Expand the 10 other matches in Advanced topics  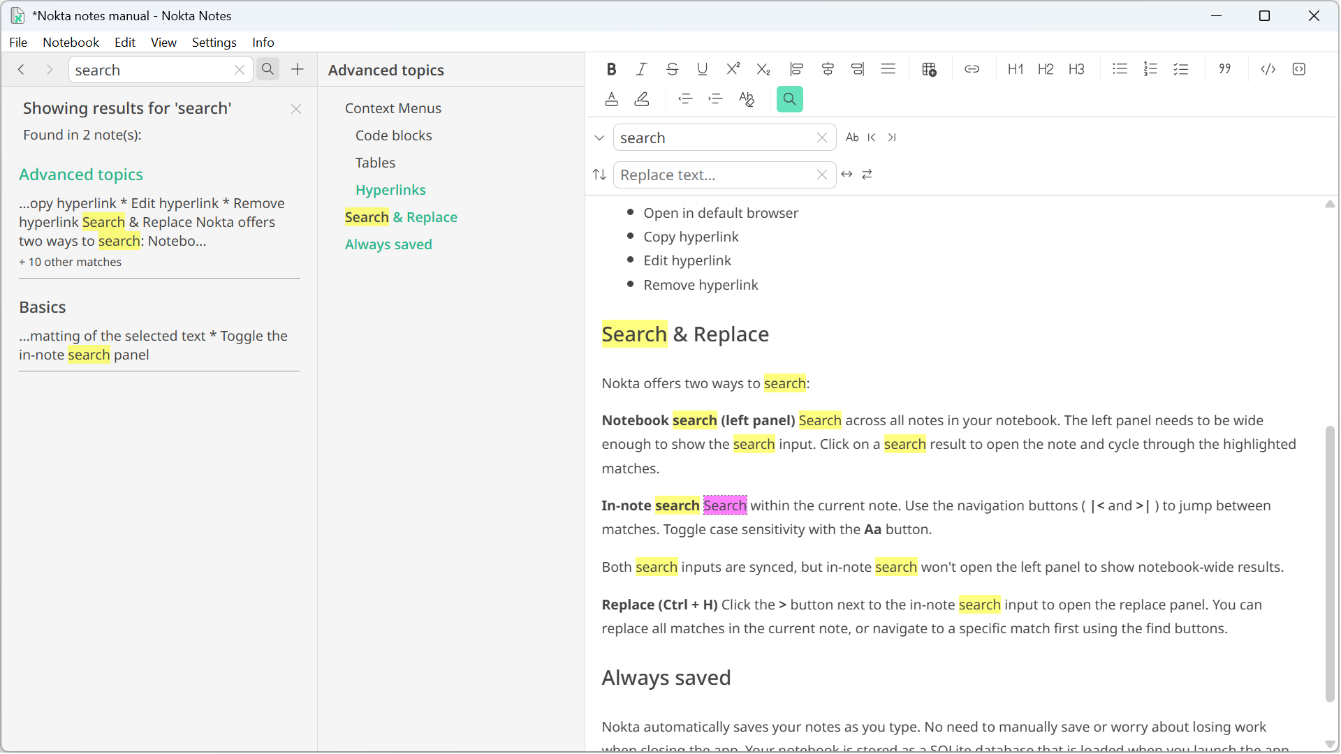70,262
